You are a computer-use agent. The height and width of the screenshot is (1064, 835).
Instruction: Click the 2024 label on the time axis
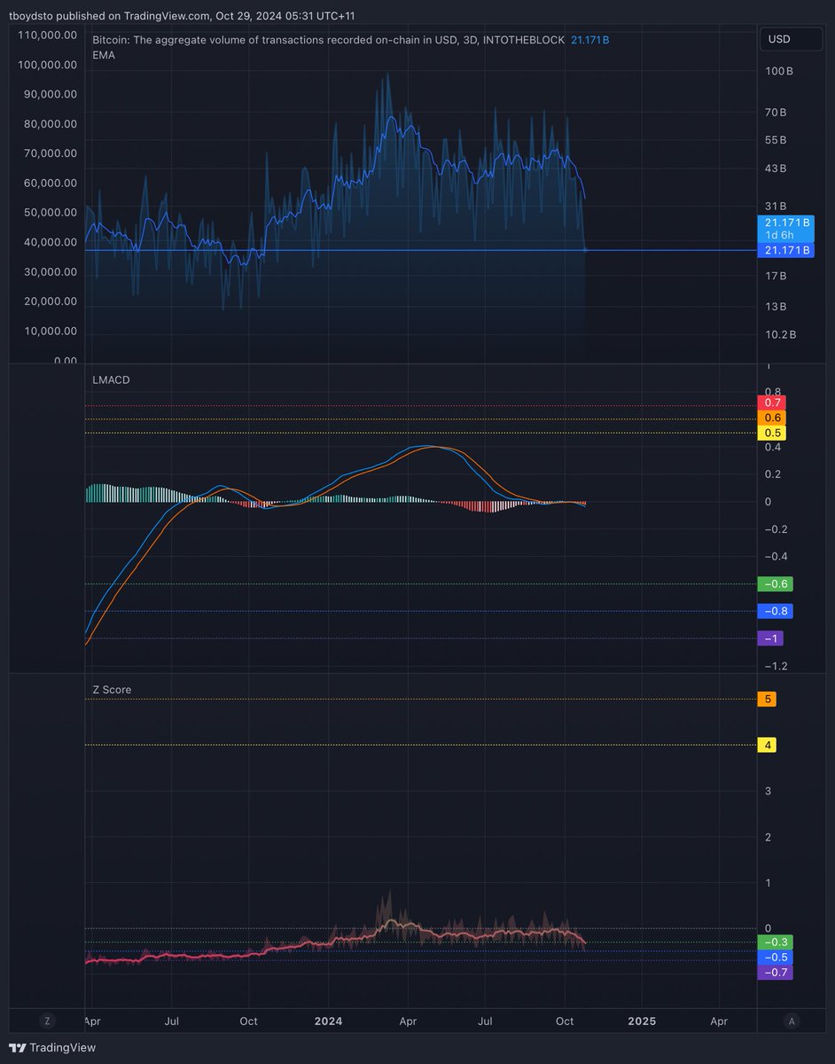(x=328, y=1021)
